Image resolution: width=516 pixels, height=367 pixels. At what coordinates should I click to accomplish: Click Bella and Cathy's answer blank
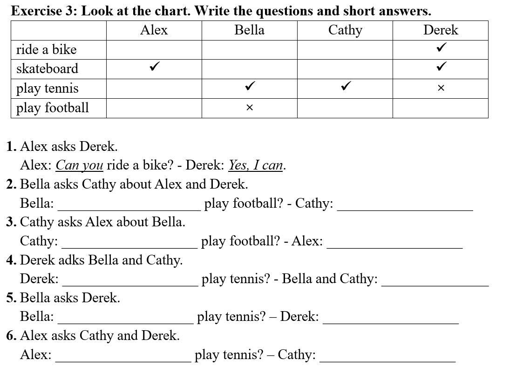(435, 281)
